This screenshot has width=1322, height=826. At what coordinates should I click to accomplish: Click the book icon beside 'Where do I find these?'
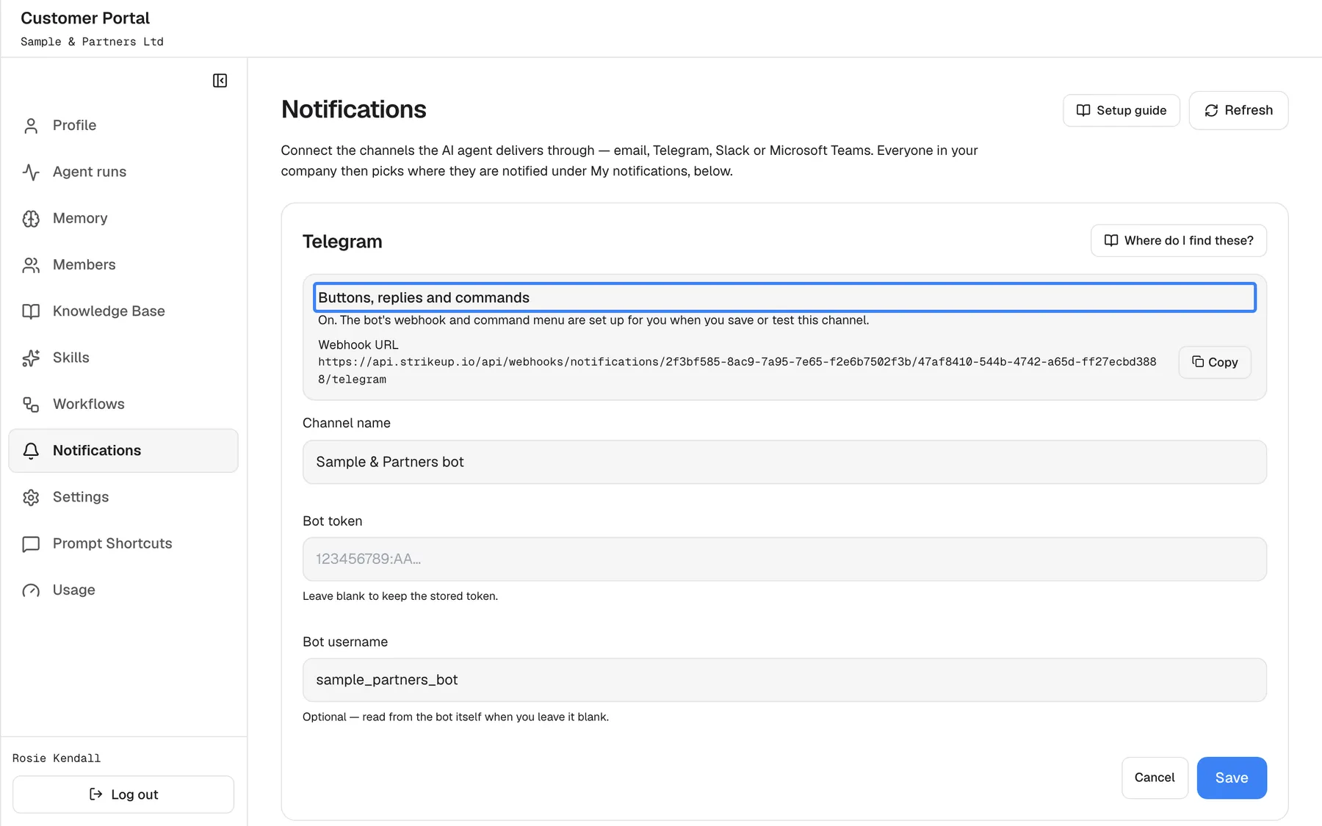[x=1111, y=241]
